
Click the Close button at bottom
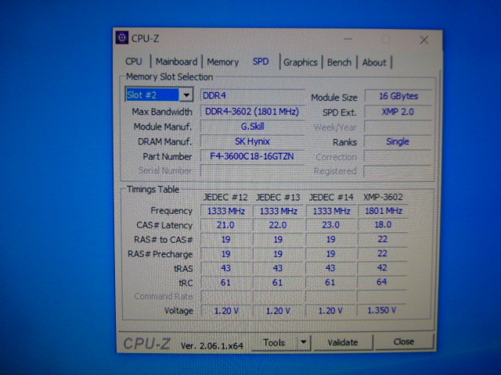coord(404,342)
